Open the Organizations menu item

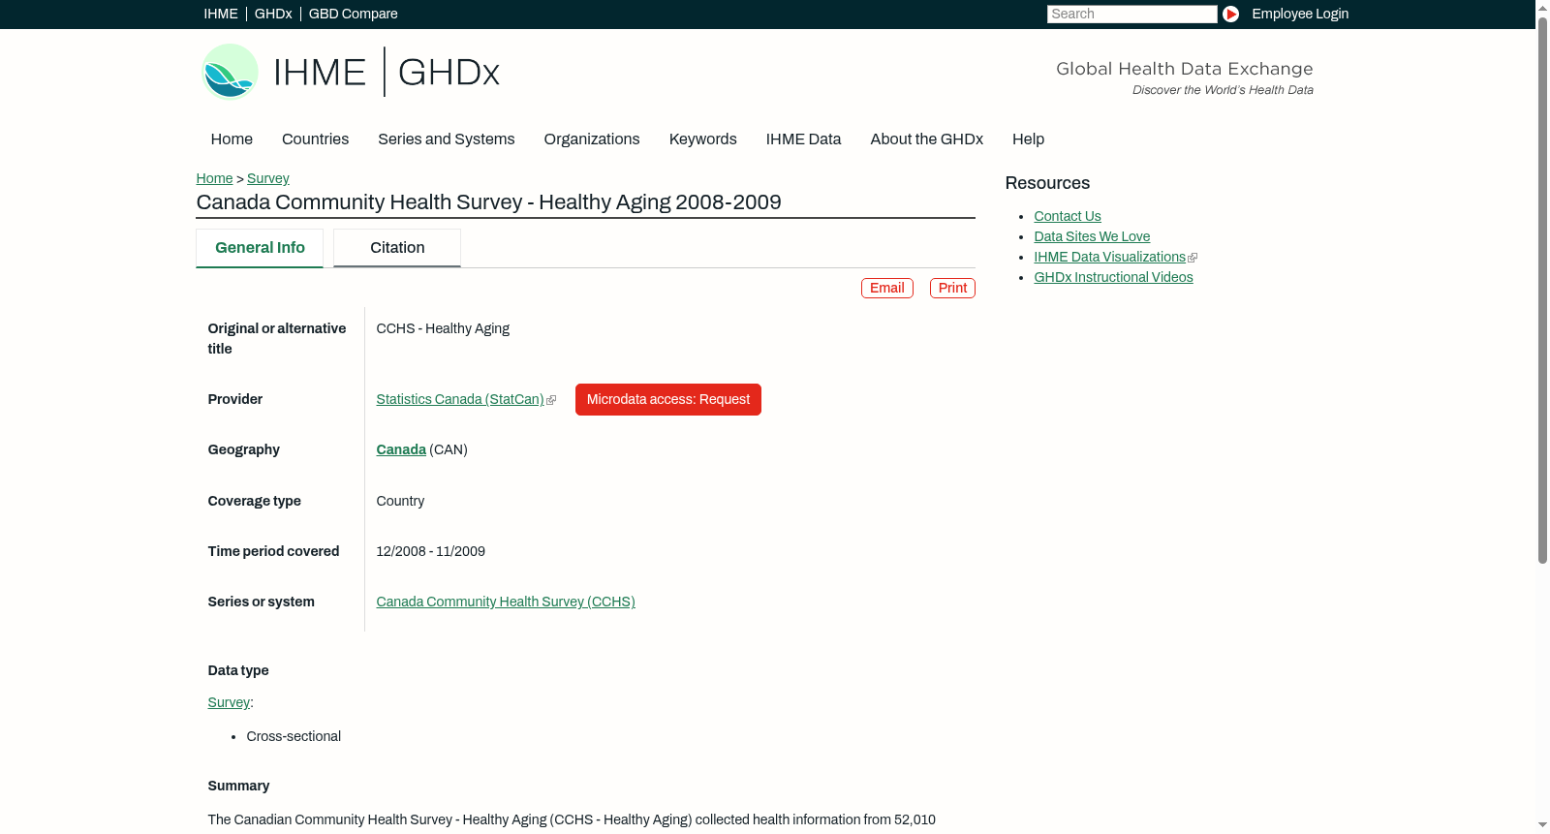click(592, 139)
